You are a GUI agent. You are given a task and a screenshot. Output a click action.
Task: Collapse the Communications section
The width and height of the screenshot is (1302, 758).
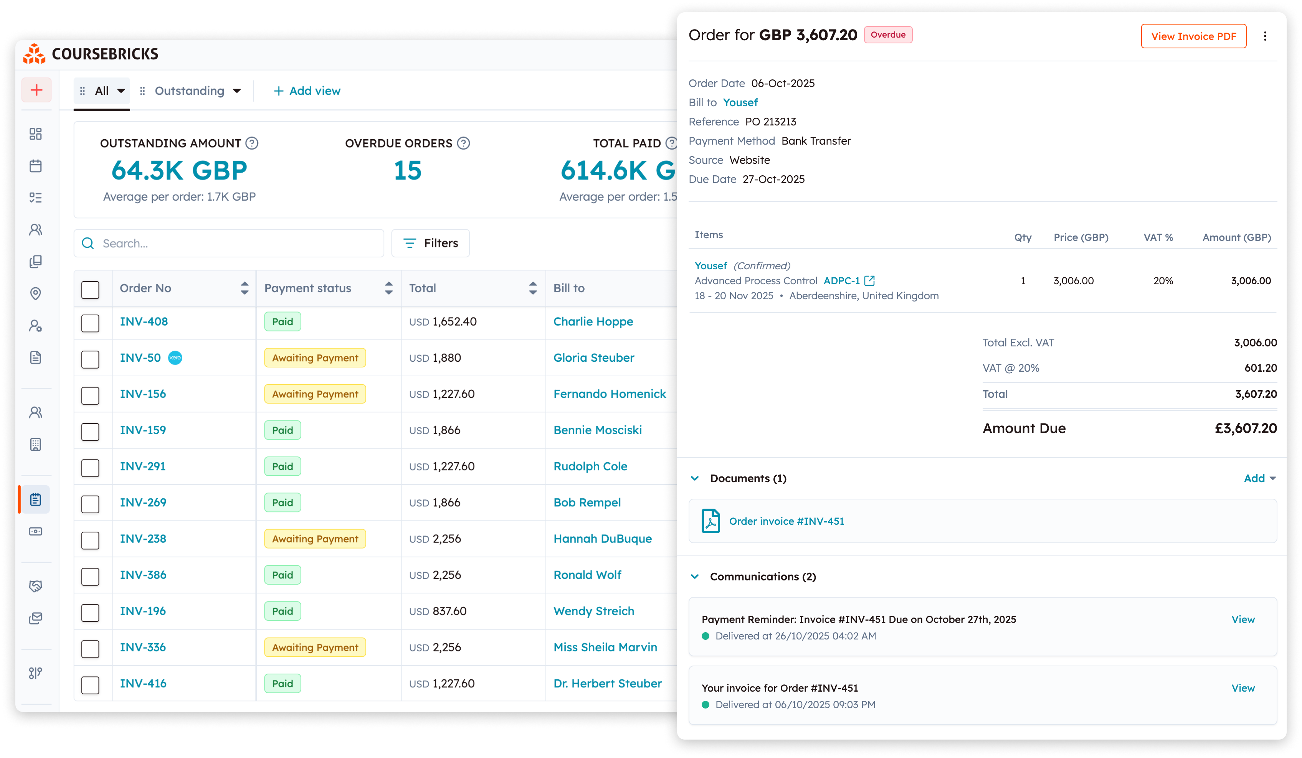[x=695, y=577]
